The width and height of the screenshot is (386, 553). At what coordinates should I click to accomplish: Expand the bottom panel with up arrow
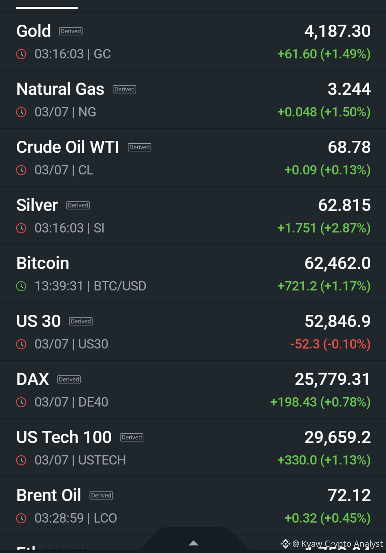pyautogui.click(x=193, y=543)
